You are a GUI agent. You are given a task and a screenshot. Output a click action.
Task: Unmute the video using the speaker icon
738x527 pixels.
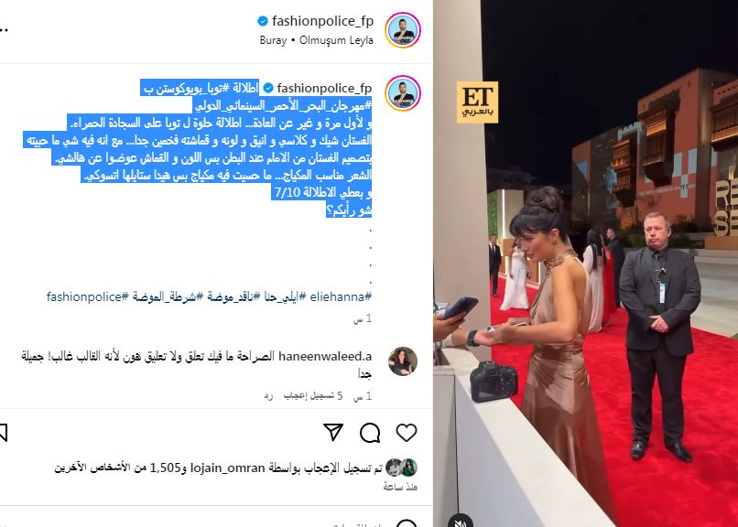pos(461,521)
